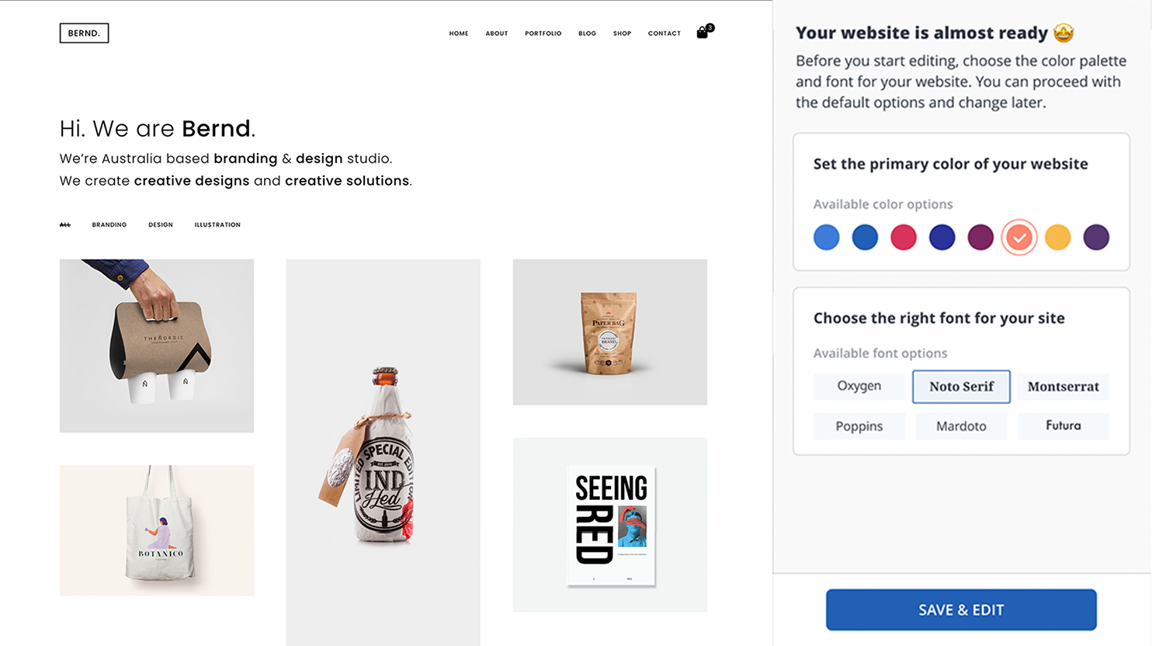Select the DESIGN filter tab
1152x646 pixels.
coord(161,224)
